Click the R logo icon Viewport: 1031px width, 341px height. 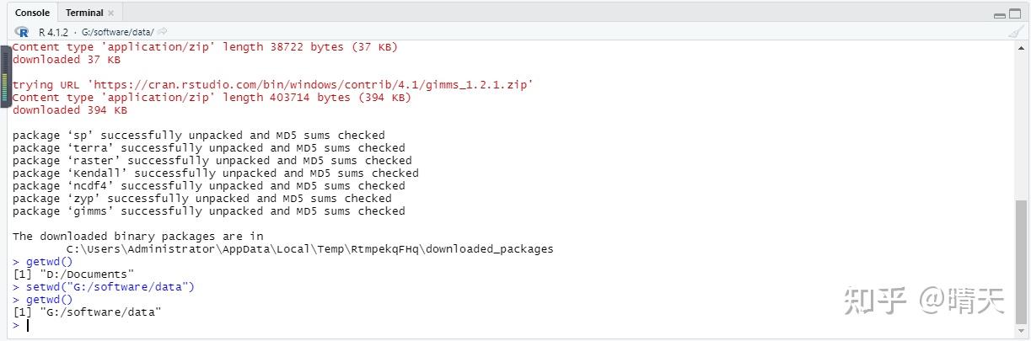click(22, 31)
